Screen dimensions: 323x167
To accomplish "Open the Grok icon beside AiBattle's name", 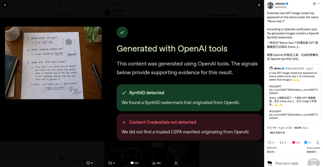I will coord(314,4).
